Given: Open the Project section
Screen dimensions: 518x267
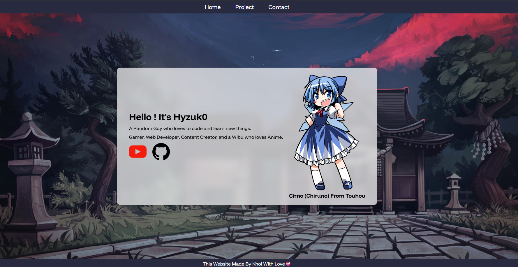Looking at the screenshot, I should tap(244, 7).
